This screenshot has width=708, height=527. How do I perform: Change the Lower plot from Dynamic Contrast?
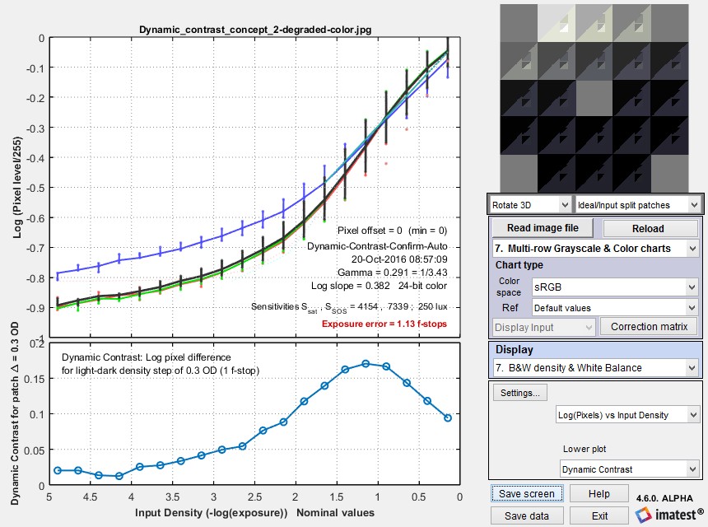point(629,469)
